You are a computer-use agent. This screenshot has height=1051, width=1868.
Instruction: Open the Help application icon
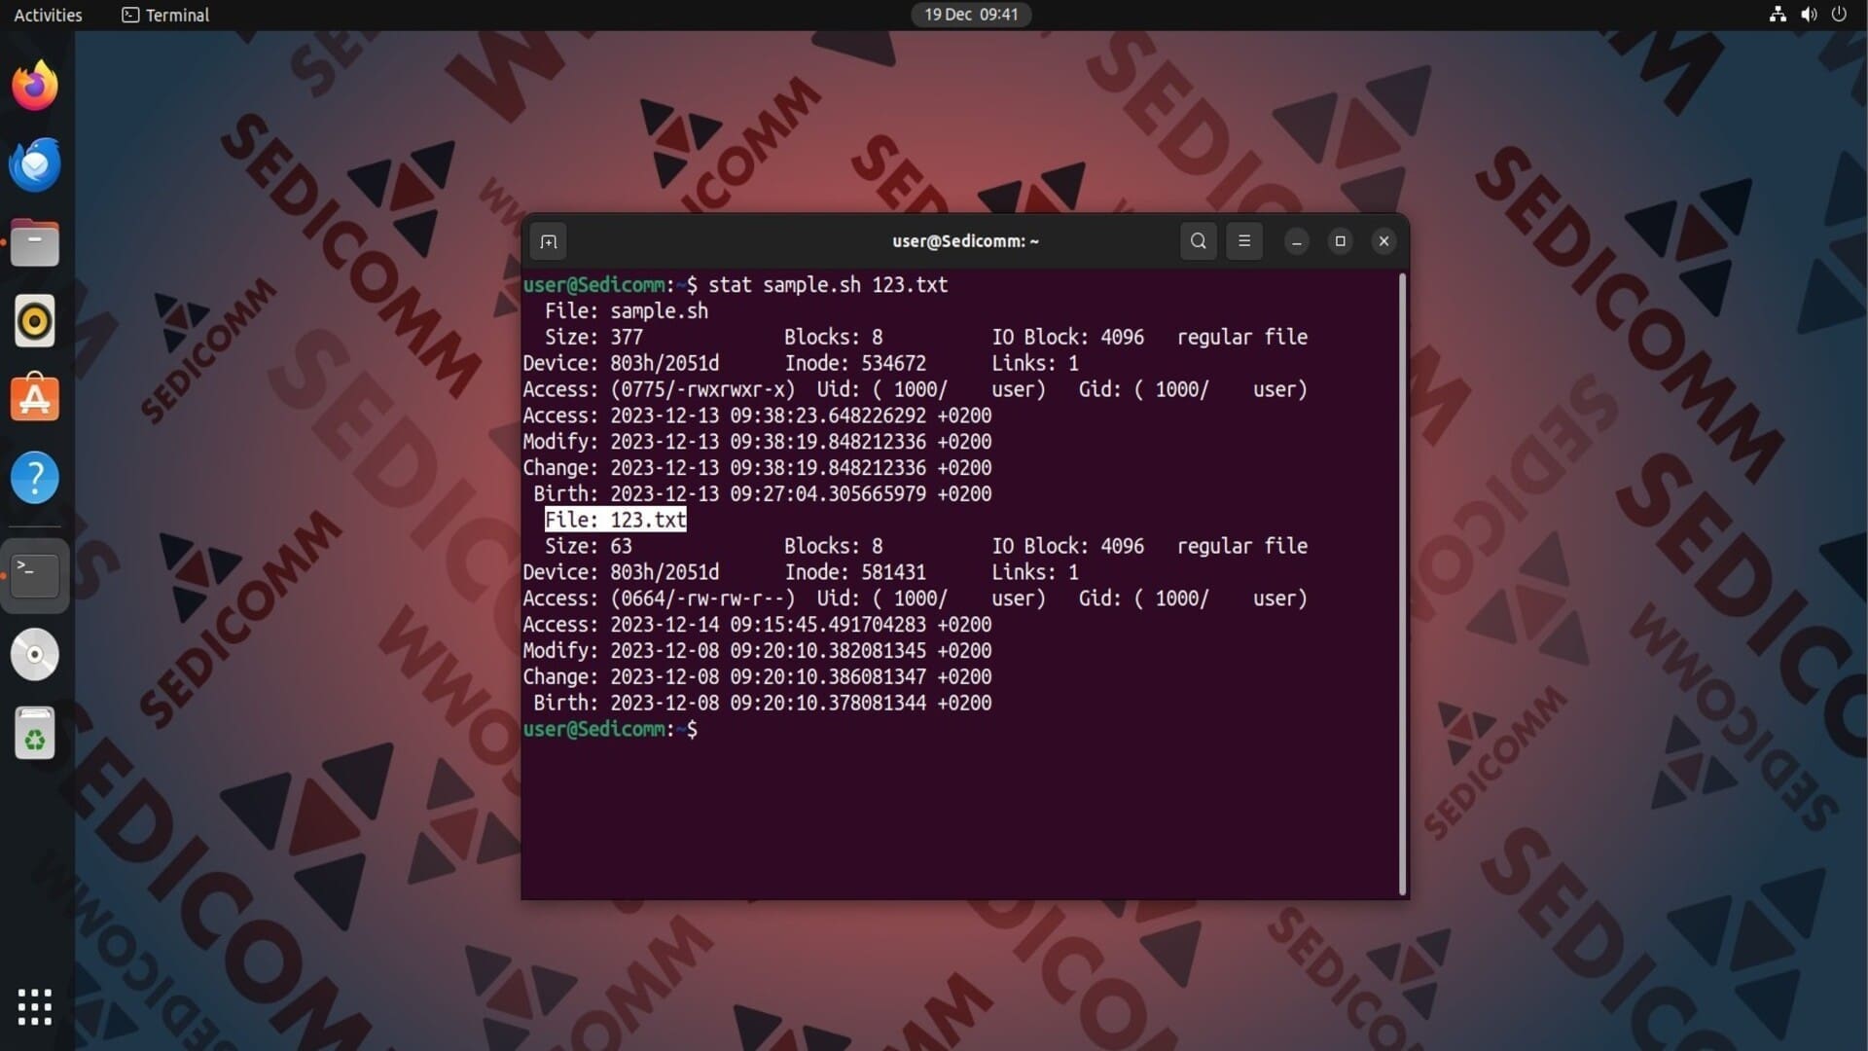35,477
